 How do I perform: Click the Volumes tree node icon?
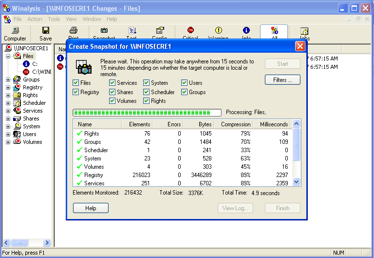point(17,141)
